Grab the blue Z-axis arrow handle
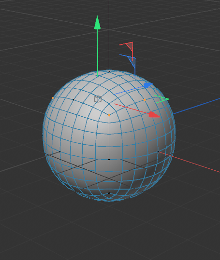Image resolution: width=220 pixels, height=260 pixels. click(x=148, y=85)
